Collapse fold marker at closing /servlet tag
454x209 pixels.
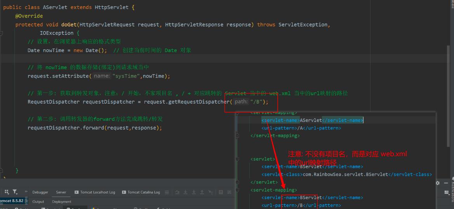click(237, 182)
